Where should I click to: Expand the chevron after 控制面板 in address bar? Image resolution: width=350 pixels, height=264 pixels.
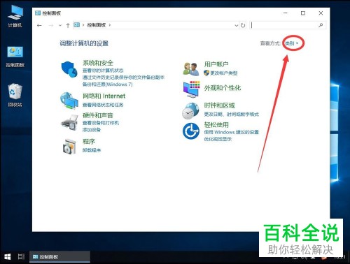click(x=110, y=25)
